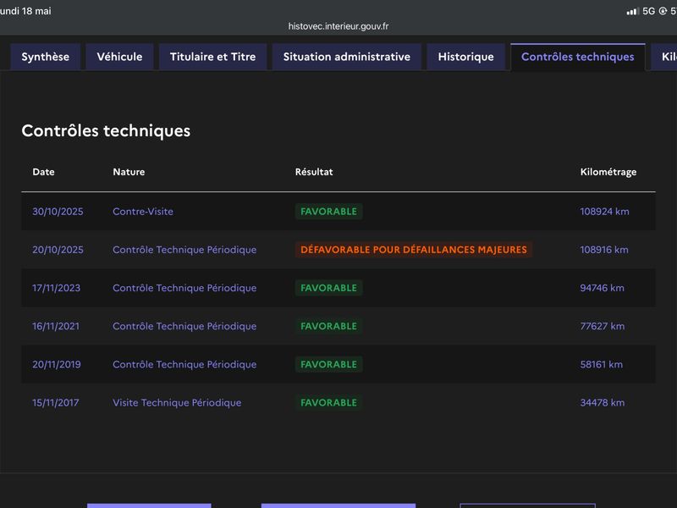Select the Contrôles techniques tab
677x508 pixels.
pyautogui.click(x=578, y=57)
